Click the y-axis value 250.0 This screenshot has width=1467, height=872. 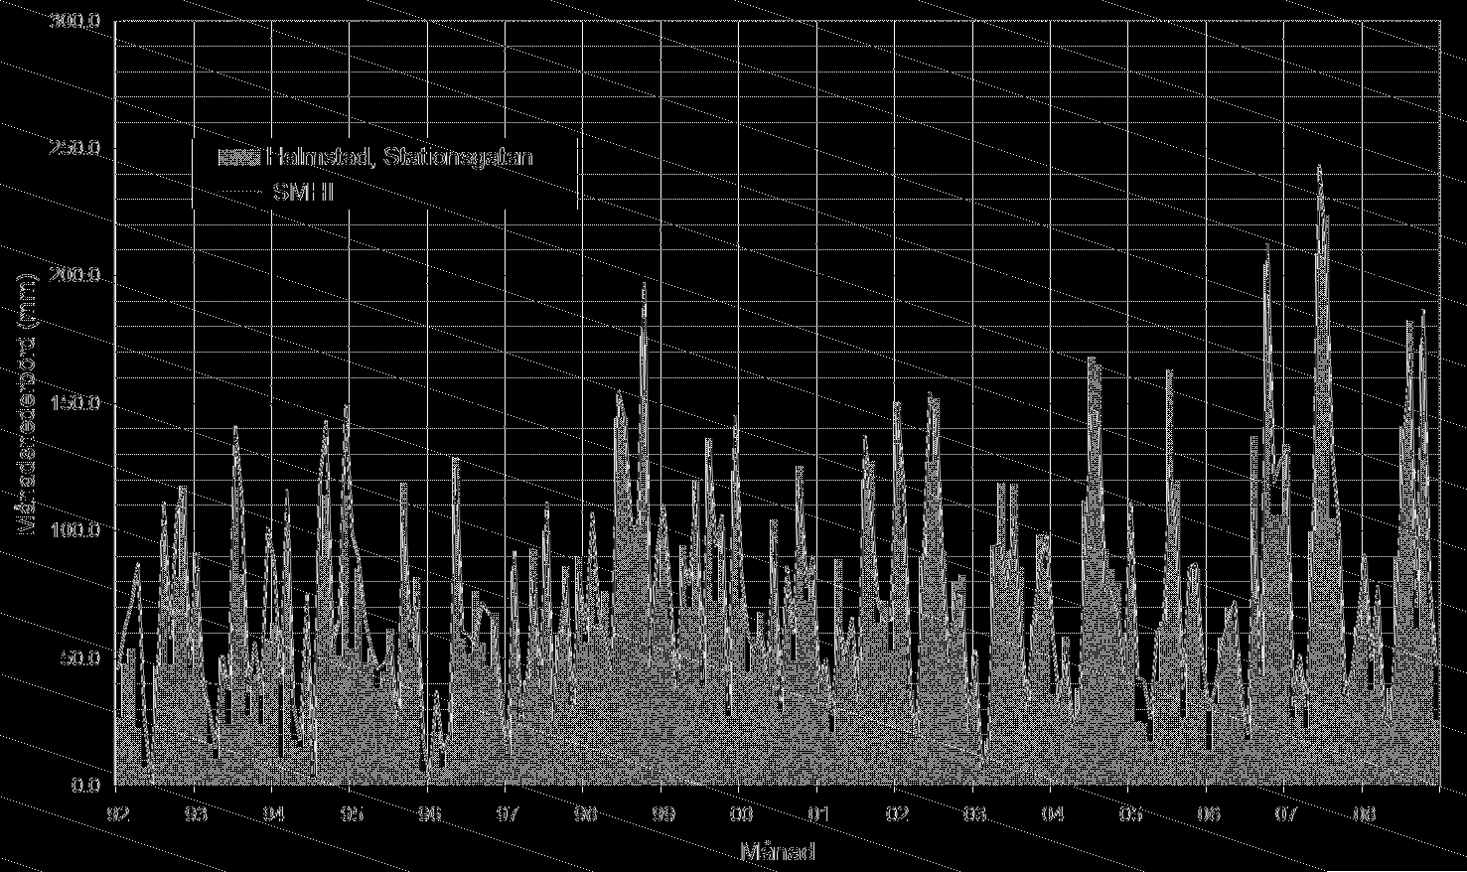coord(75,149)
